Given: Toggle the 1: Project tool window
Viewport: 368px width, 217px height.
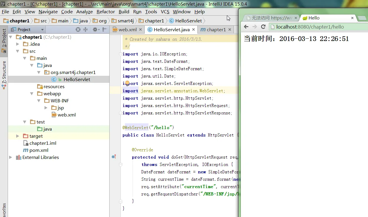Looking at the screenshot, I should 4,38.
